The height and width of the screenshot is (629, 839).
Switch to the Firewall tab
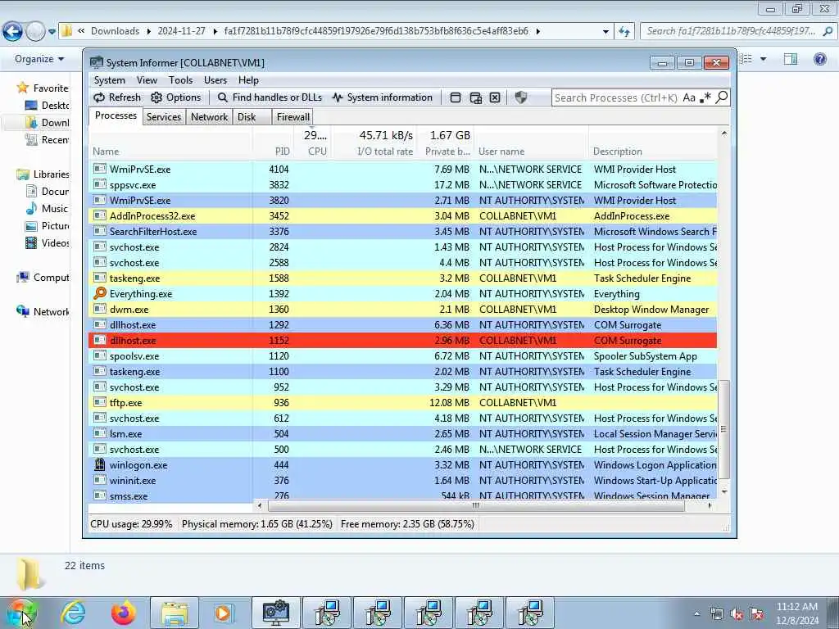coord(293,117)
